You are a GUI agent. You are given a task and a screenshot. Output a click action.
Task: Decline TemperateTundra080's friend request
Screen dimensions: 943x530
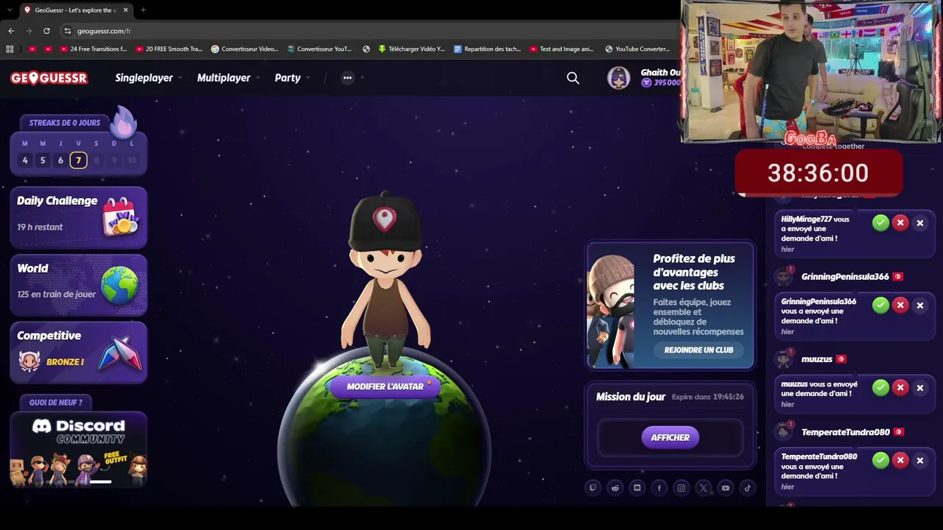point(900,461)
